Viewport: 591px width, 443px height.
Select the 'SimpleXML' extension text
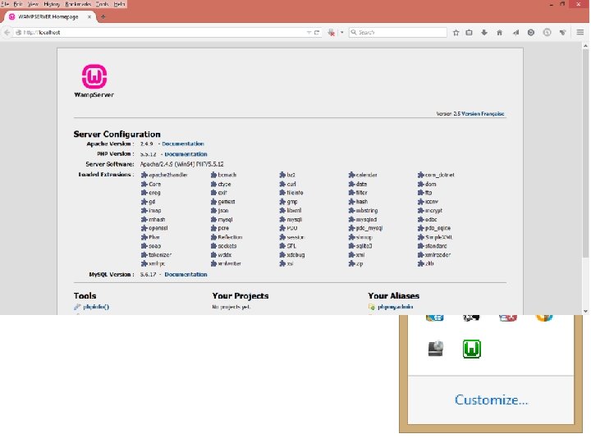pos(438,237)
